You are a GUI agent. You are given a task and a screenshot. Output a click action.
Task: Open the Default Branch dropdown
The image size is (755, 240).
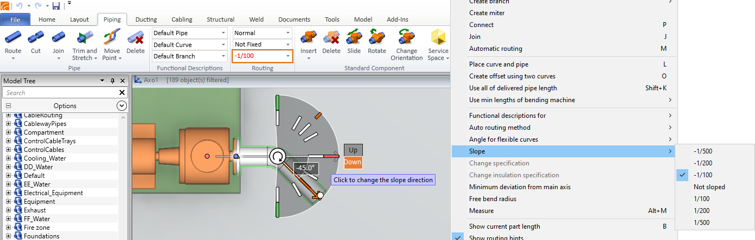(x=223, y=56)
